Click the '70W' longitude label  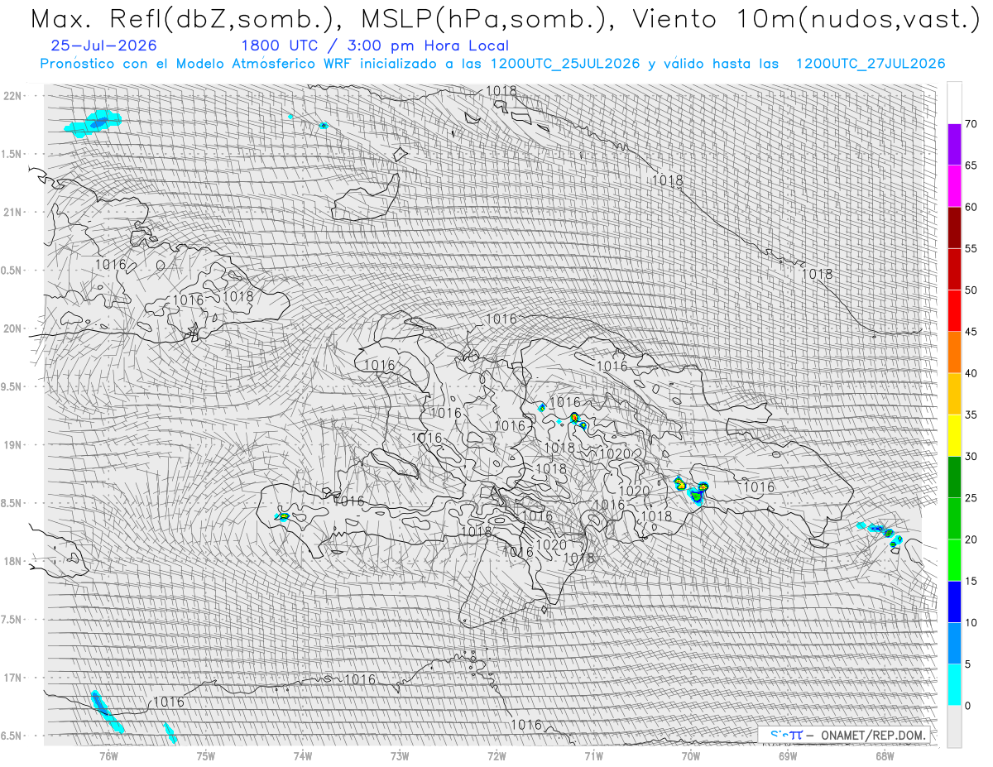(691, 755)
